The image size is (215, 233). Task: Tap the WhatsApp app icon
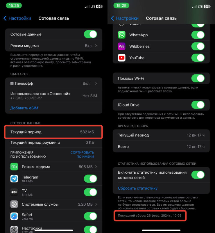pos(121,35)
